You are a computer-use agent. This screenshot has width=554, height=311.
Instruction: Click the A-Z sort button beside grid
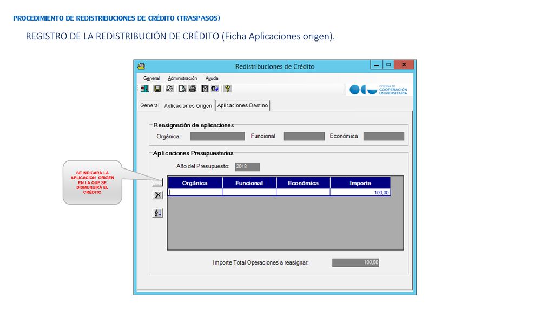click(x=157, y=213)
